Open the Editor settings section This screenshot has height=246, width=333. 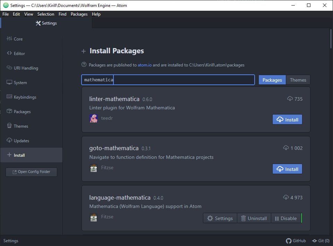click(x=32, y=54)
